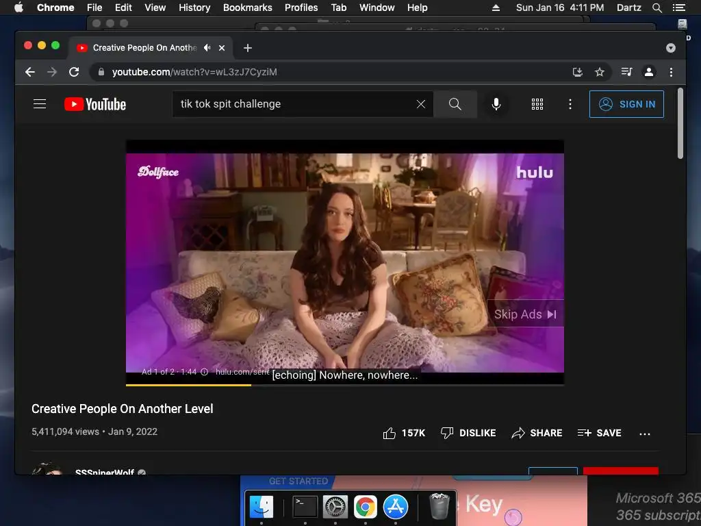View site information via the lock icon

click(x=101, y=72)
